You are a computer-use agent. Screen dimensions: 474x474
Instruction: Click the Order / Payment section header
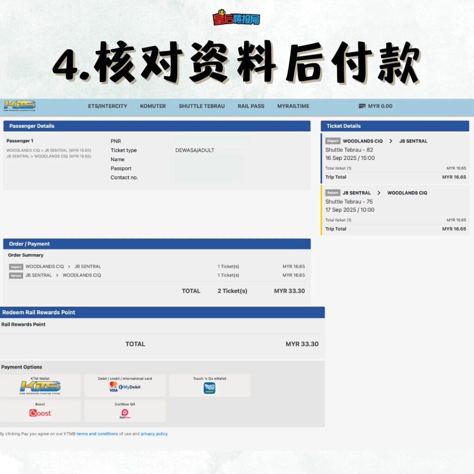(29, 244)
